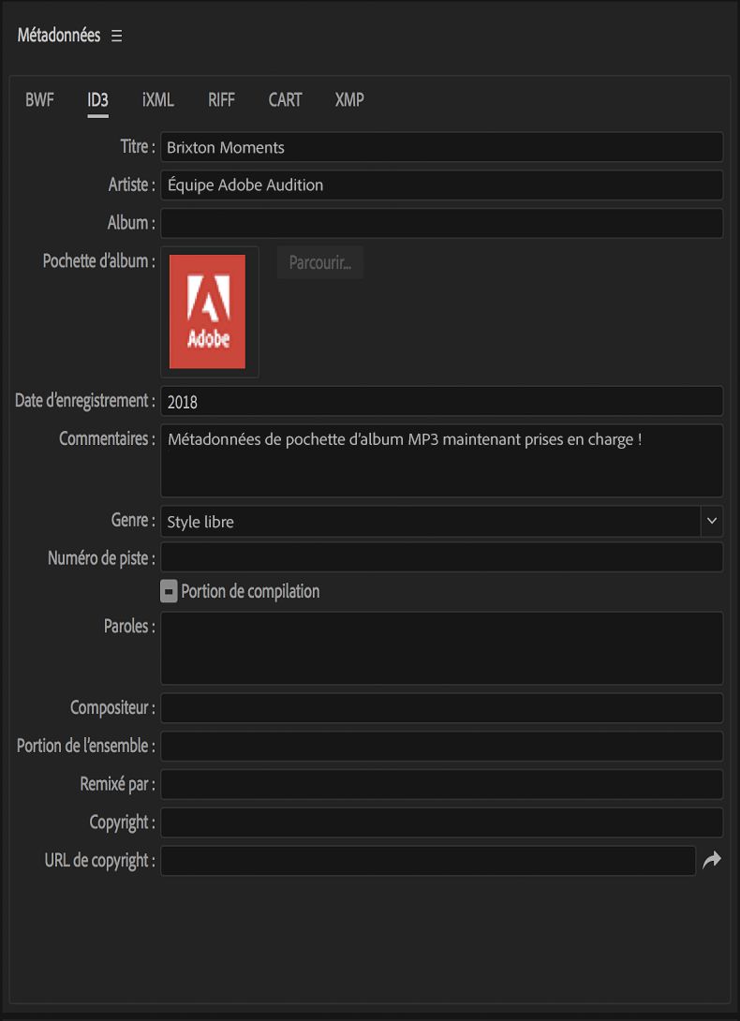Image resolution: width=740 pixels, height=1021 pixels.
Task: Open the CART tab
Action: click(x=285, y=100)
